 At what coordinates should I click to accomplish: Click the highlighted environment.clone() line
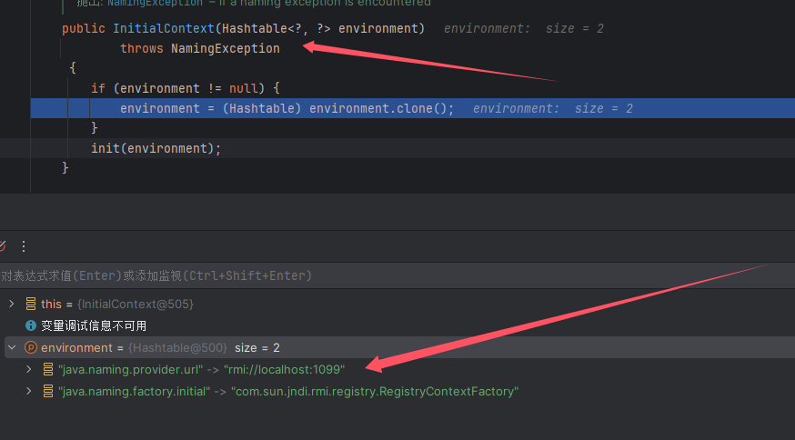pos(413,108)
